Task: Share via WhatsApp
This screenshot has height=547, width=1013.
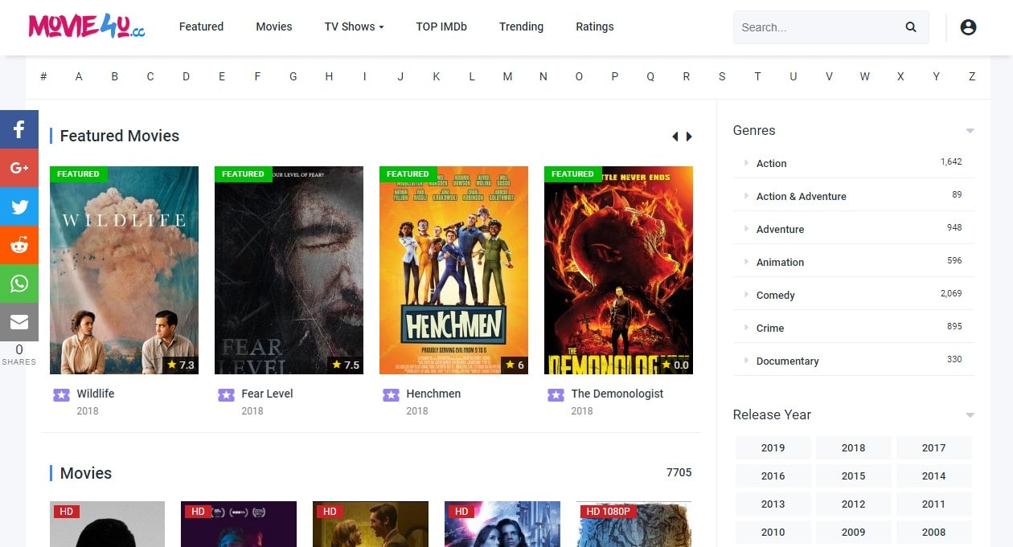Action: click(19, 284)
